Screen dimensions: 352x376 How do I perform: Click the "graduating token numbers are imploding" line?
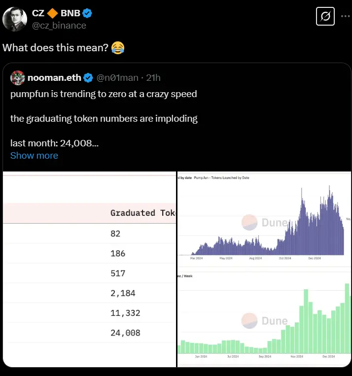pyautogui.click(x=104, y=118)
